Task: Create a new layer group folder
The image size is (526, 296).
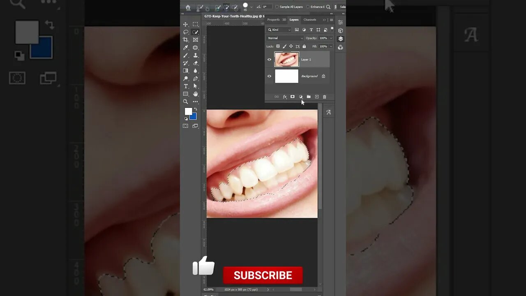Action: [x=309, y=97]
